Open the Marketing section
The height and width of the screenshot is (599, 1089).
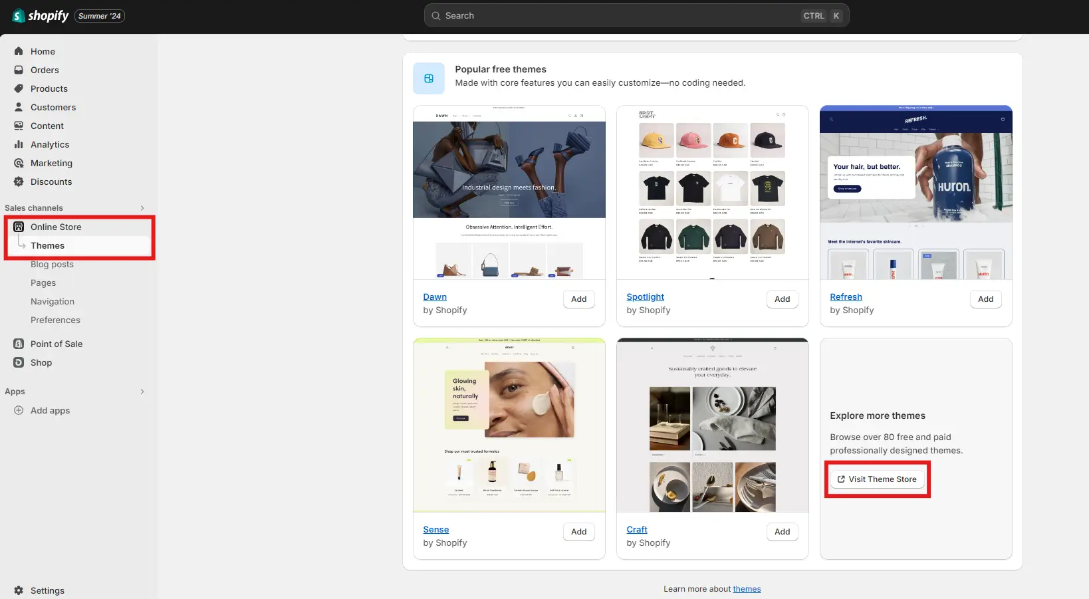[51, 163]
